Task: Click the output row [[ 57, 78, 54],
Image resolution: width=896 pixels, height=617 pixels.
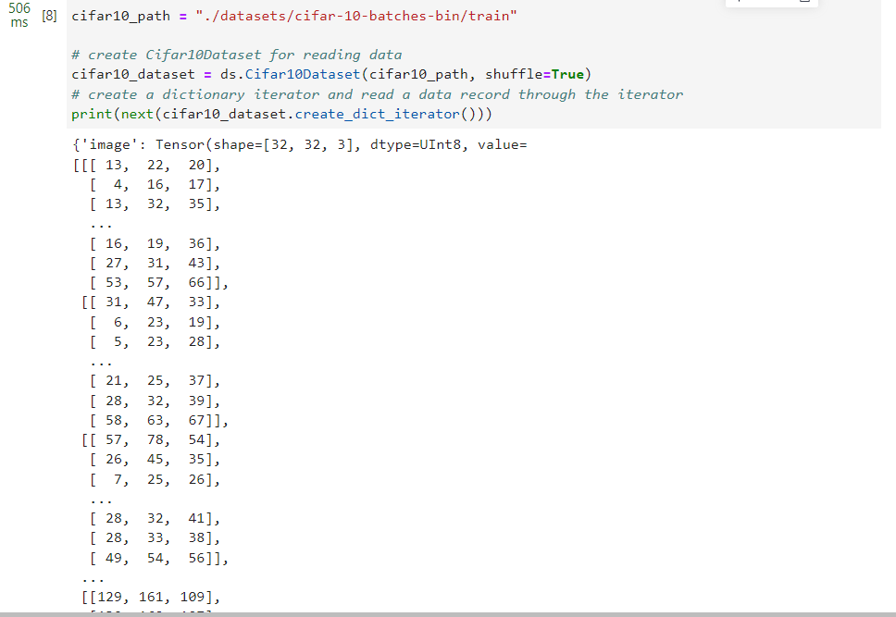Action: (150, 440)
